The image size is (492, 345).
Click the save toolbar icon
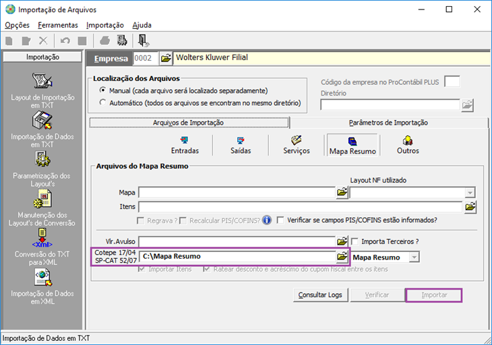click(x=82, y=41)
